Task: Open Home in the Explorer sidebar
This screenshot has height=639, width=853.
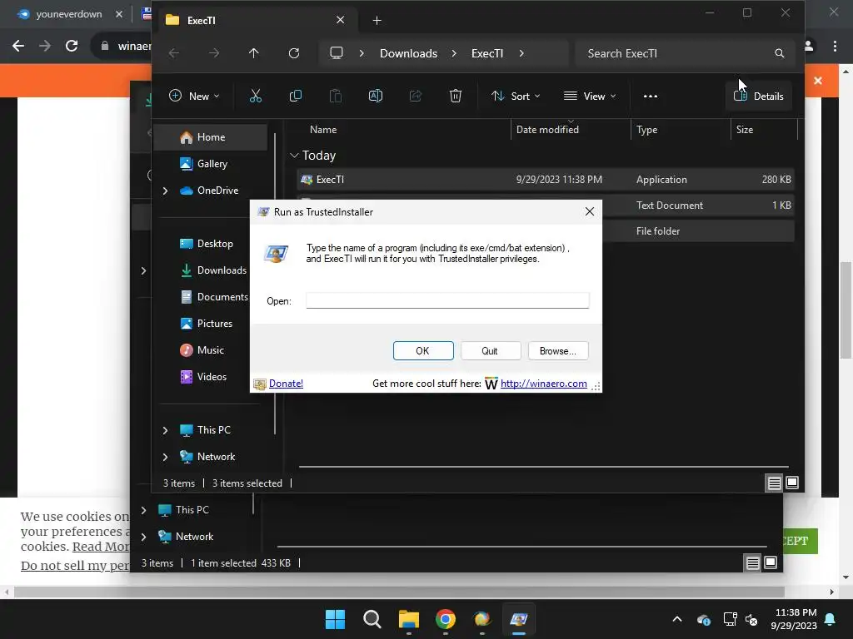Action: [211, 137]
